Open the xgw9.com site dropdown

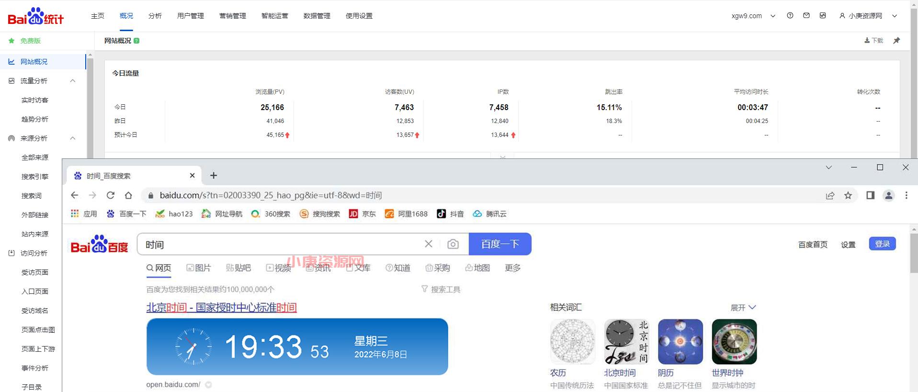pos(753,16)
